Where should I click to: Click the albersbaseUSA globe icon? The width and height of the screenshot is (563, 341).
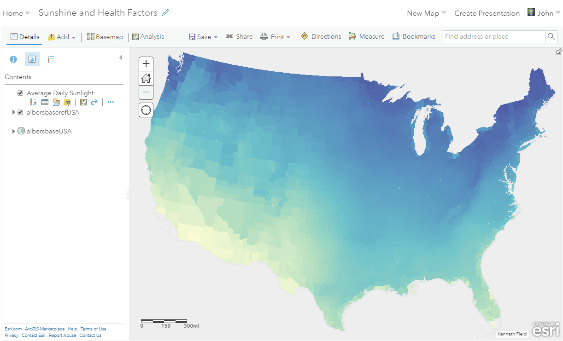coord(21,131)
